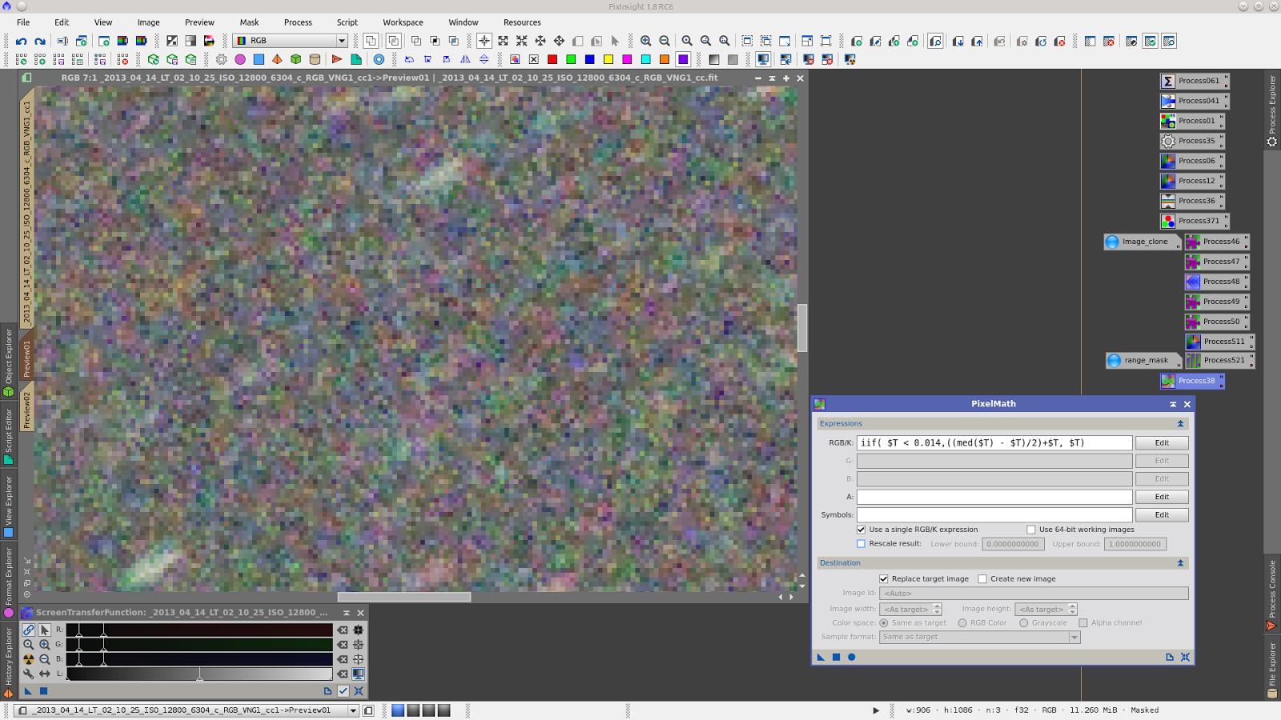Click Image width stepper arrows
This screenshot has height=720, width=1281.
pos(938,610)
